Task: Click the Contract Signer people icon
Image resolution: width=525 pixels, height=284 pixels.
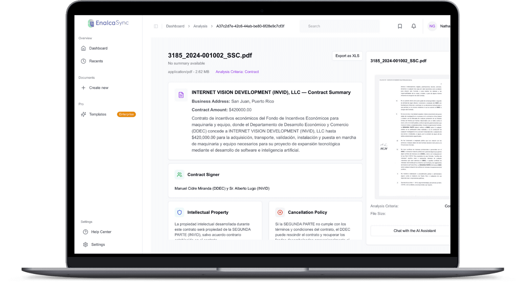Action: (179, 175)
